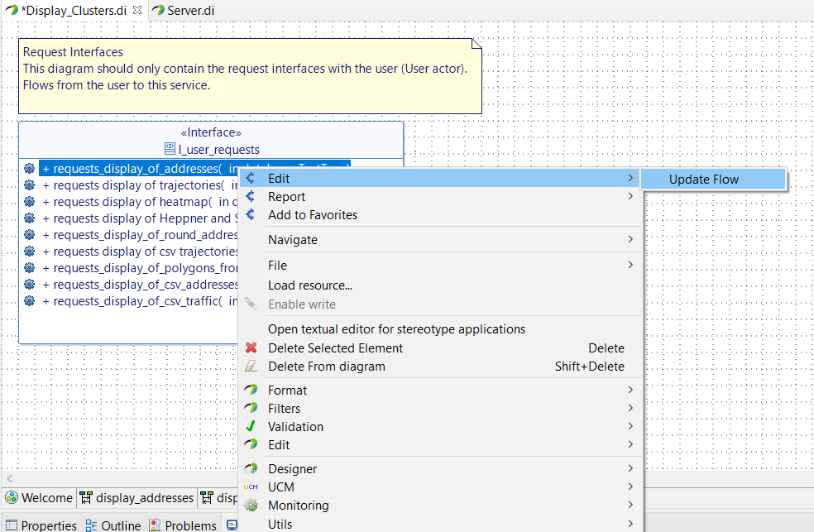814x532 pixels.
Task: Choose Delete From diagram
Action: (441, 367)
